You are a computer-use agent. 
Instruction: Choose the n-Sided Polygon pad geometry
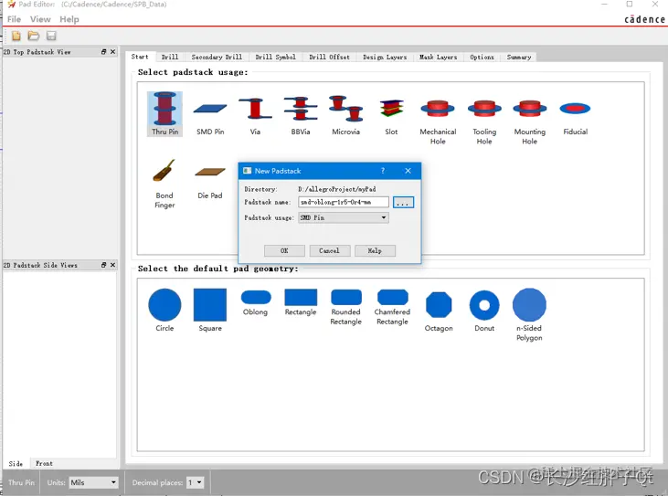pyautogui.click(x=529, y=315)
